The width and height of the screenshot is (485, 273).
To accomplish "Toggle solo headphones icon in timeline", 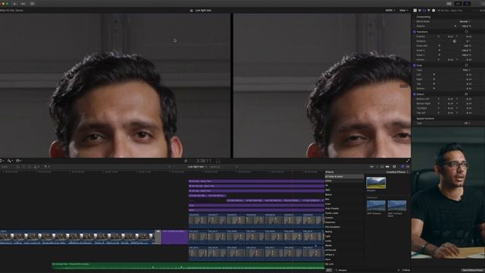I will [382, 167].
